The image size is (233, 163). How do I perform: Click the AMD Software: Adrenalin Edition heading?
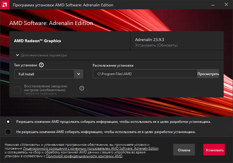coord(51,23)
